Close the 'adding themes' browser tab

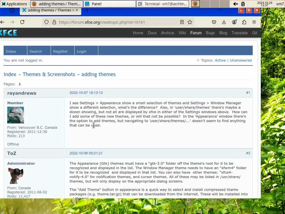click(77, 10)
